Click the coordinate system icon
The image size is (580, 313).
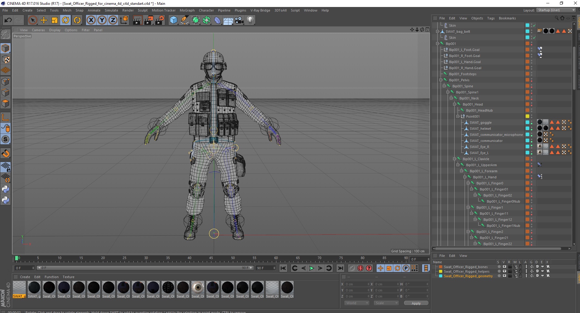tap(124, 20)
